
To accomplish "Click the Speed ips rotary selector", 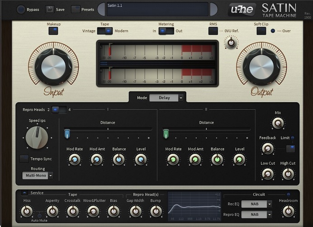I will (37, 137).
